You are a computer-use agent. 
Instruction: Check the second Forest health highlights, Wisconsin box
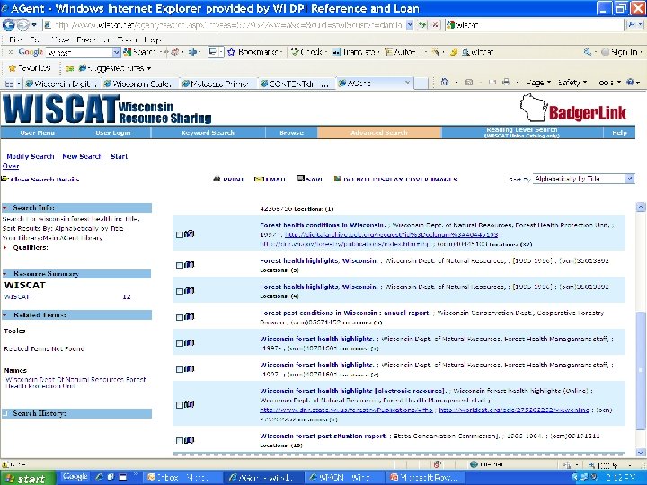(180, 291)
